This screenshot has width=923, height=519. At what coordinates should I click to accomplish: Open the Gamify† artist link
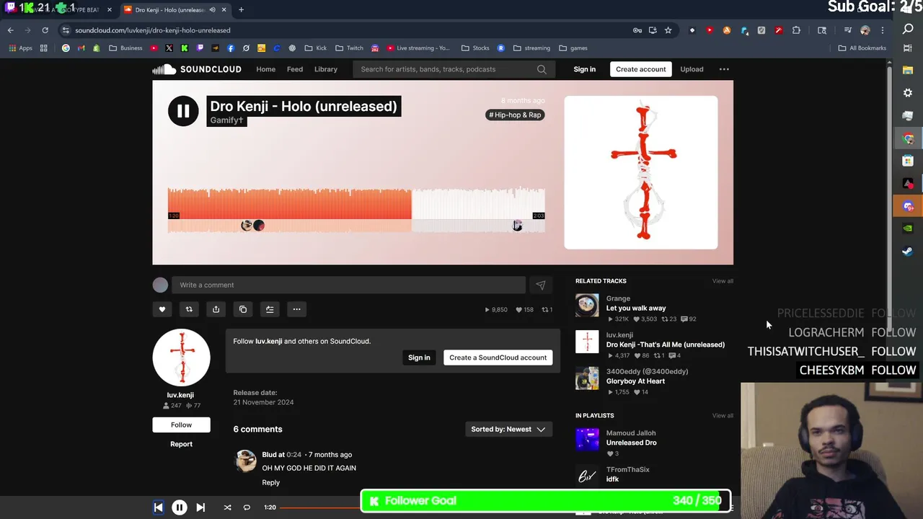click(226, 120)
